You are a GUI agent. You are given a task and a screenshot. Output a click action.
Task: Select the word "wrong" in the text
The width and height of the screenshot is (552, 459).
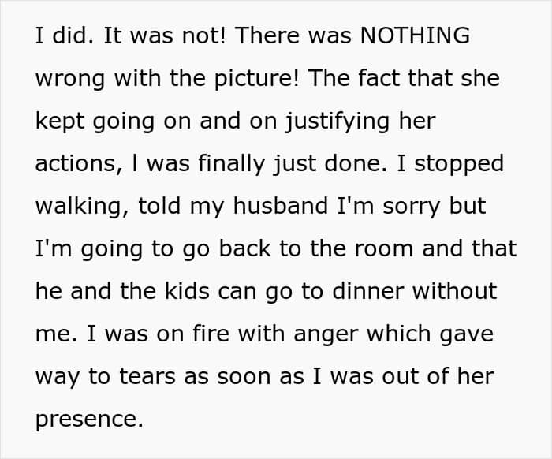[70, 80]
